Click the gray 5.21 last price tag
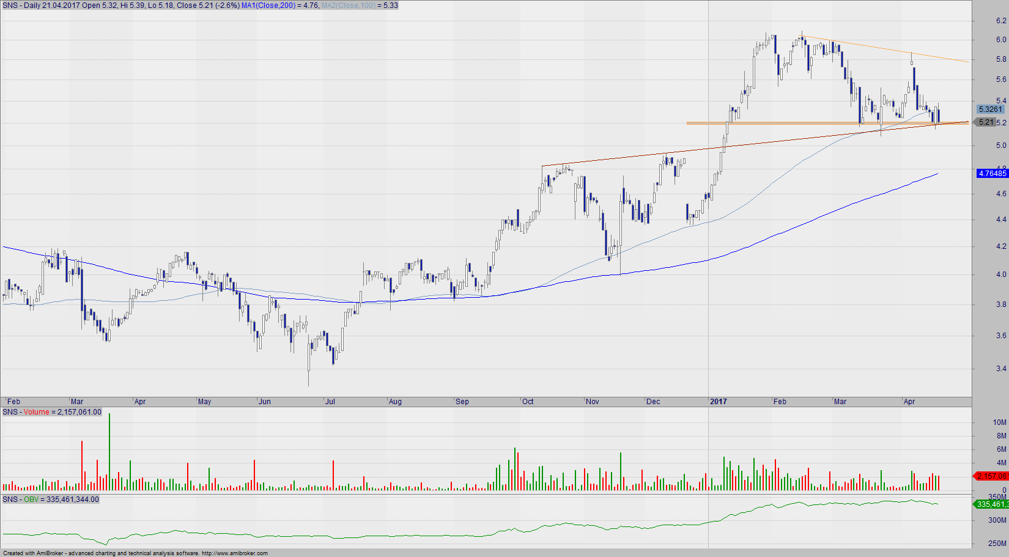 [986, 122]
